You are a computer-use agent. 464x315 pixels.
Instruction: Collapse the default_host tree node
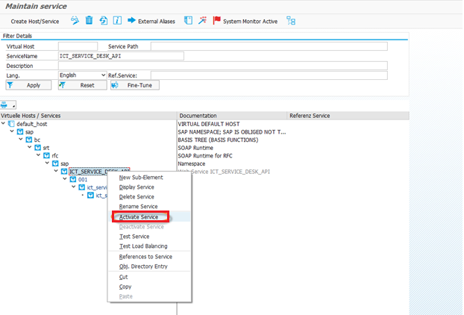4,124
